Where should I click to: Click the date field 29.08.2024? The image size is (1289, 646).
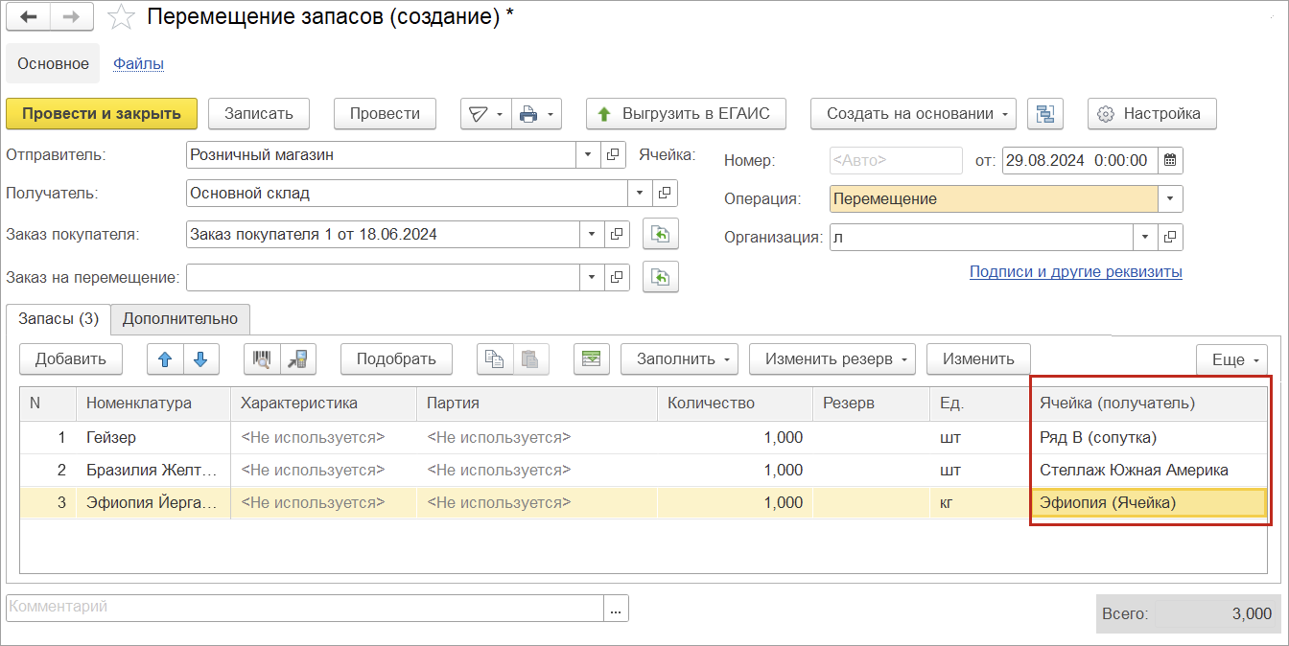[1080, 160]
